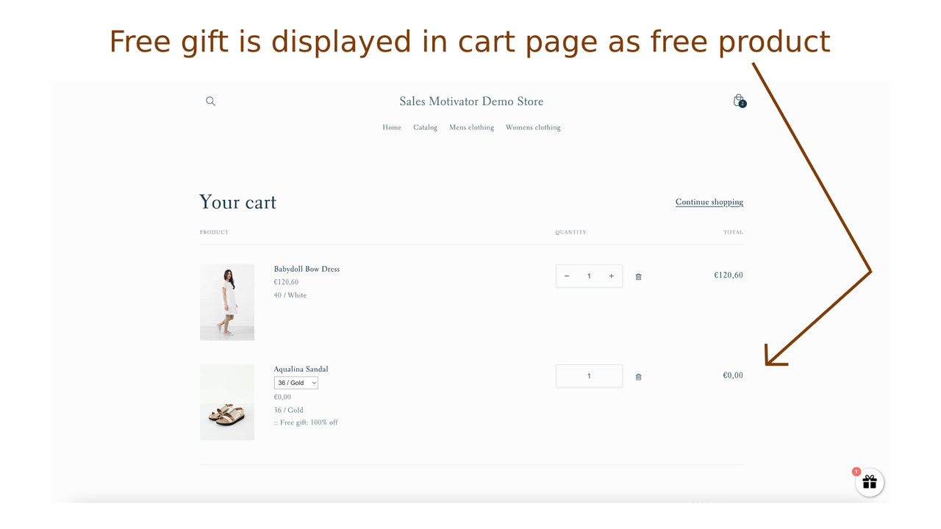Delete the Aqualina Sandal using trash icon
Viewport: 941px width, 529px height.
638,376
